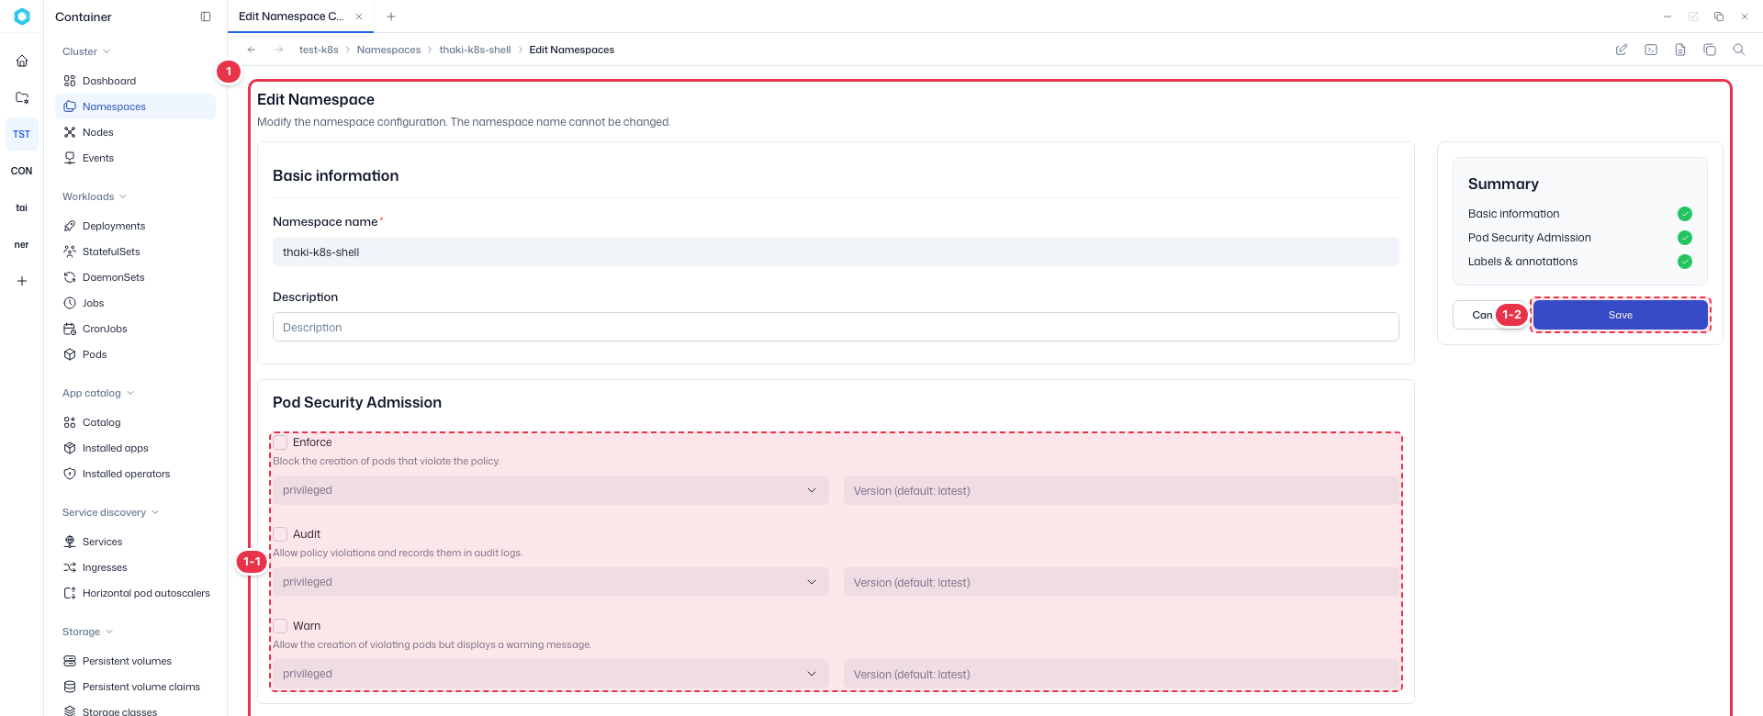Image resolution: width=1763 pixels, height=716 pixels.
Task: Open Persistent volume claims in sidebar
Action: pos(135,687)
